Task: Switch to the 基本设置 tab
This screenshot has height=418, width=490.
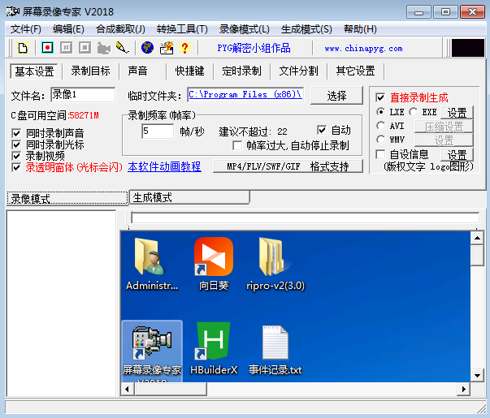Action: tap(34, 71)
